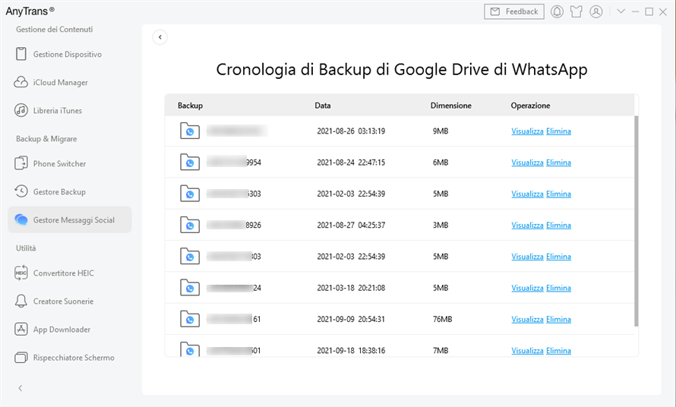Collapse the sidebar with the bottom arrow
Screen dimensions: 676x407
click(21, 388)
